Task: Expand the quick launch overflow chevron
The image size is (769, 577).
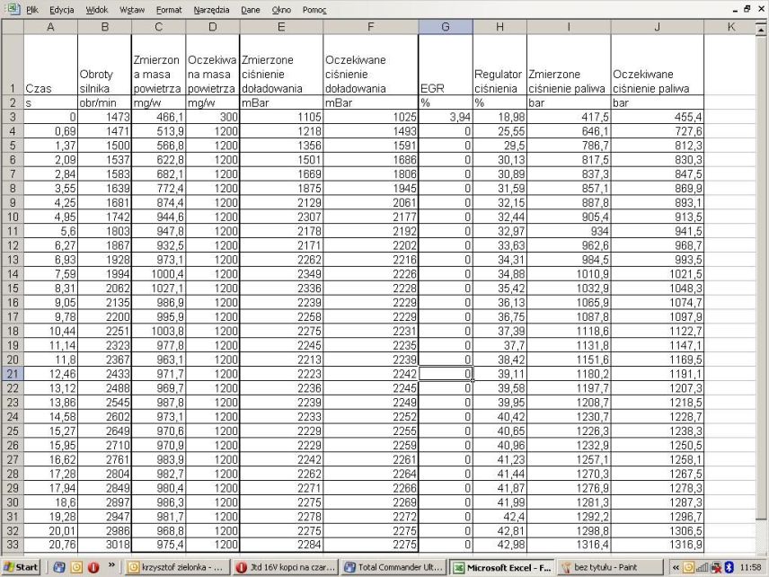Action: tap(111, 565)
